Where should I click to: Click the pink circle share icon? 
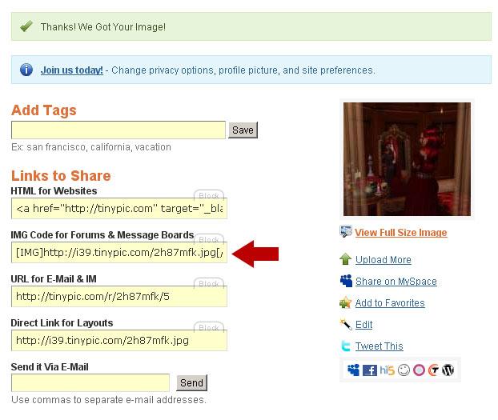click(419, 370)
